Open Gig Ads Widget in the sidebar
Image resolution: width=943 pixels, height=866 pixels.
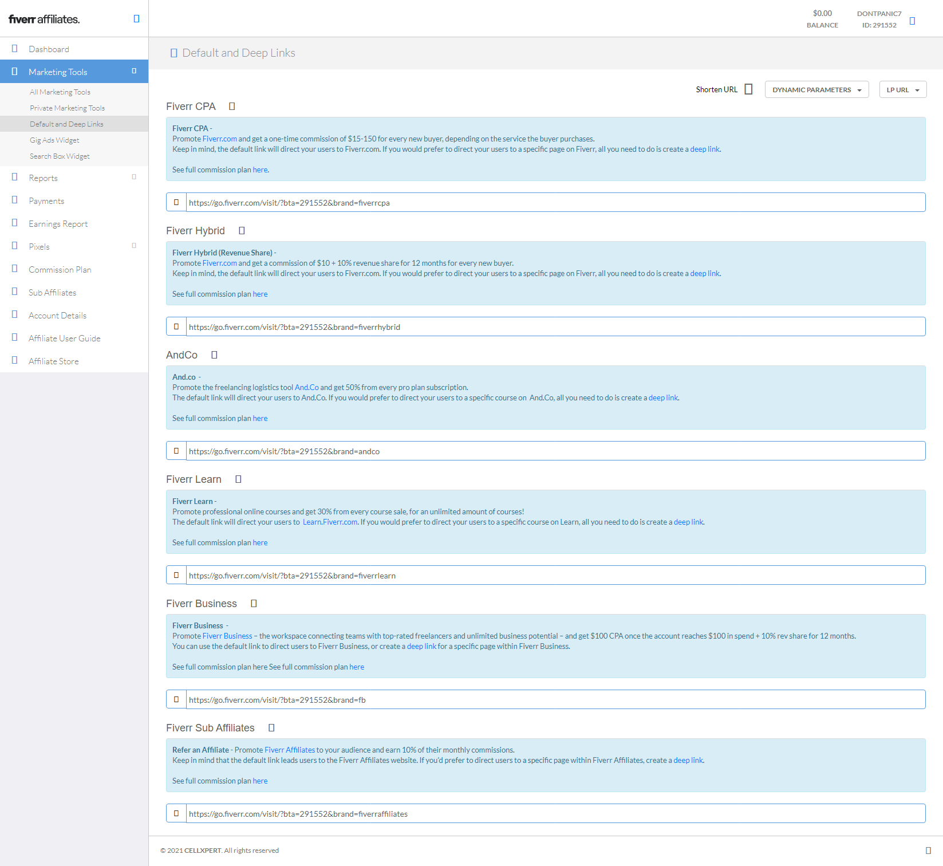pyautogui.click(x=54, y=140)
